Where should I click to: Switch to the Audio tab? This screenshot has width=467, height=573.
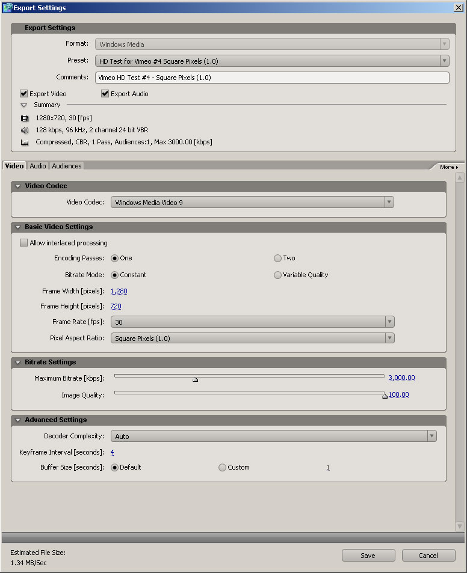(38, 166)
